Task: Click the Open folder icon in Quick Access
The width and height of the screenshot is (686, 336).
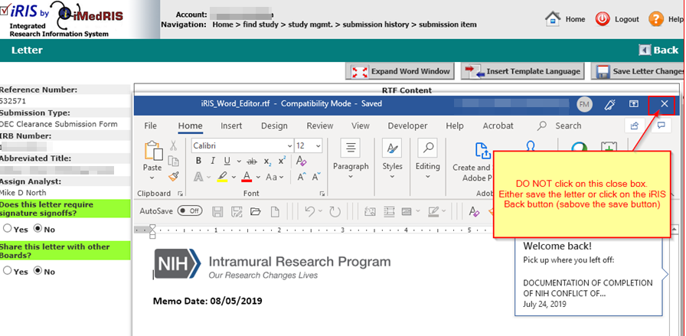Action: (254, 210)
